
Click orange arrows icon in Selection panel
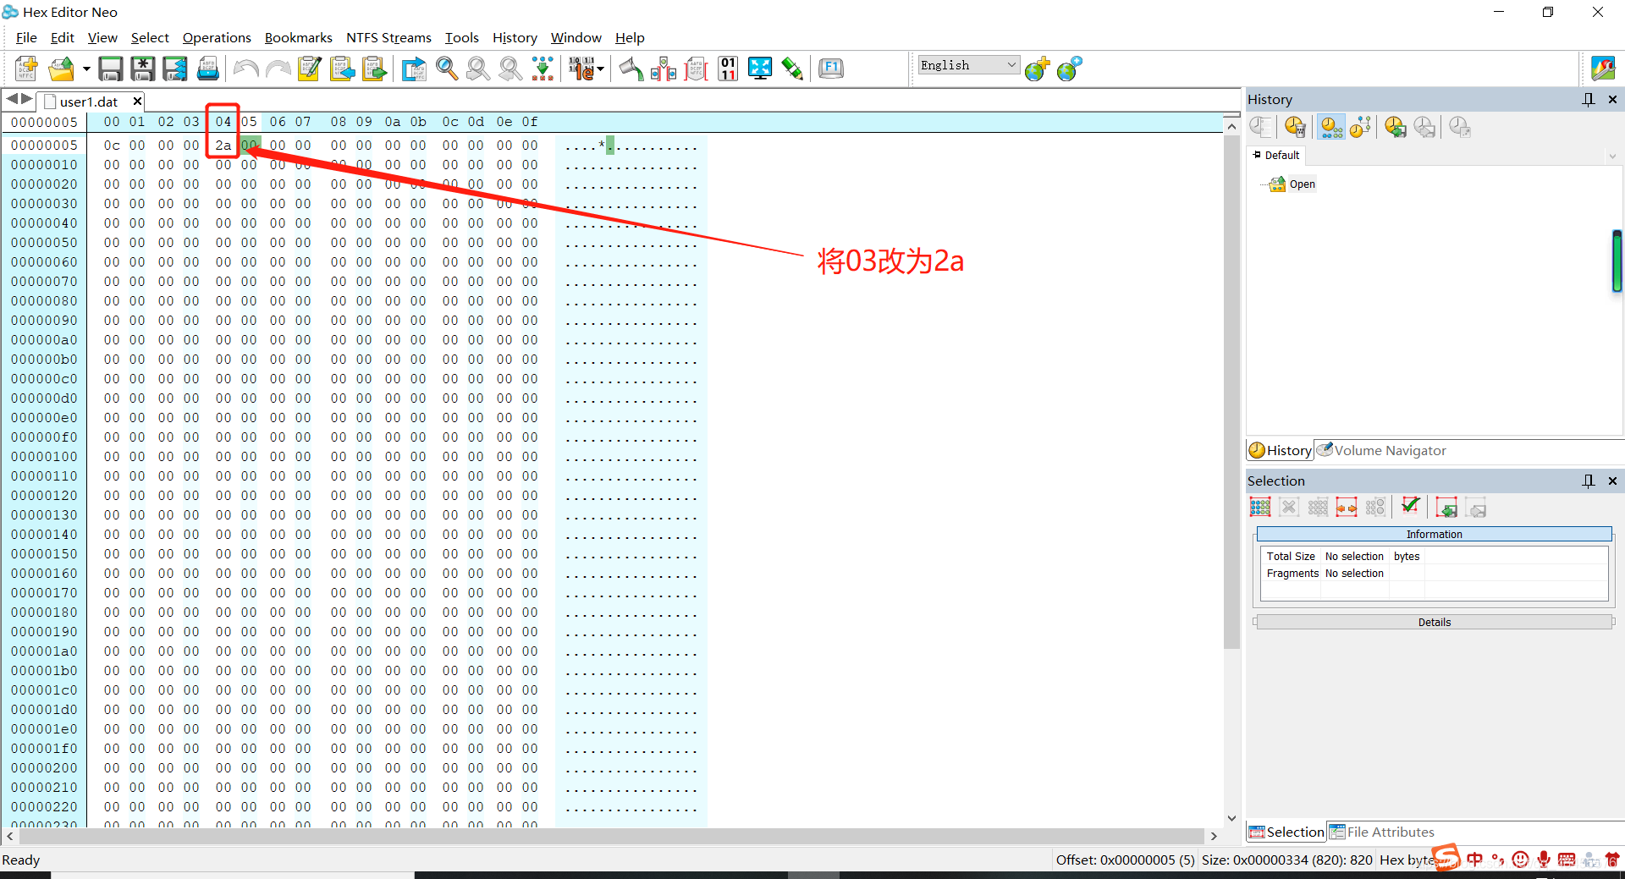click(1347, 508)
